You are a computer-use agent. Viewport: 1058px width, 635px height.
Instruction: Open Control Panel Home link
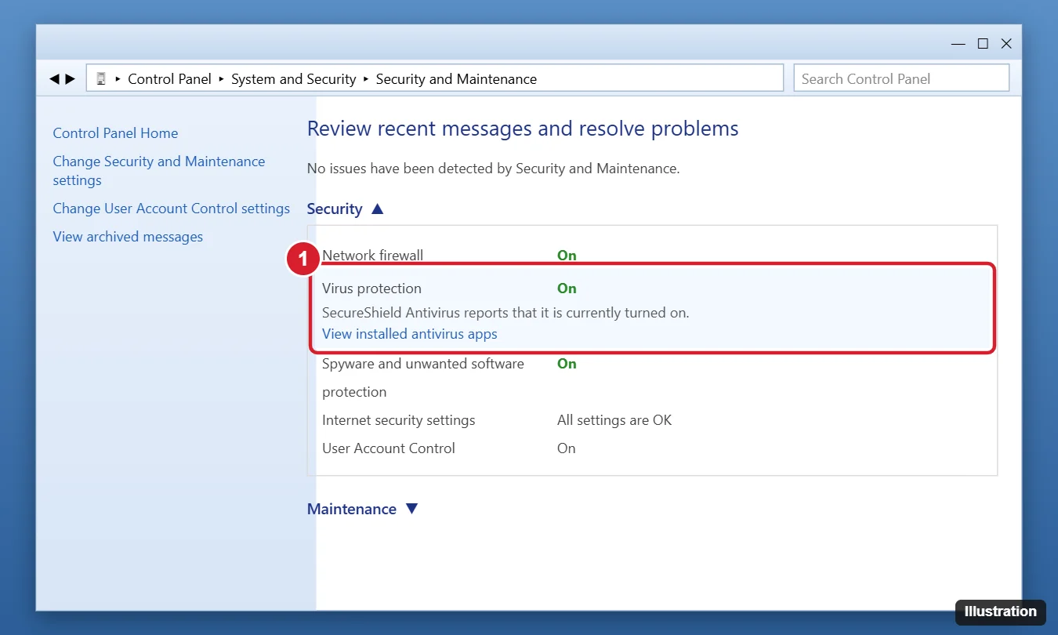click(x=115, y=133)
